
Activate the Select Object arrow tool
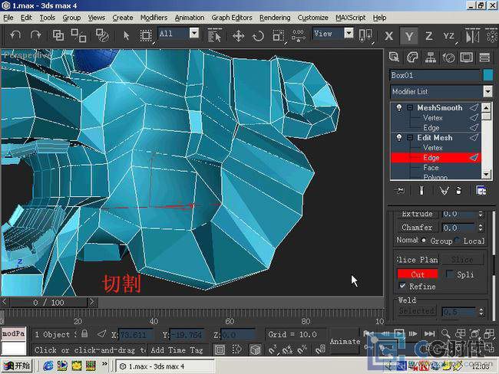click(x=126, y=35)
